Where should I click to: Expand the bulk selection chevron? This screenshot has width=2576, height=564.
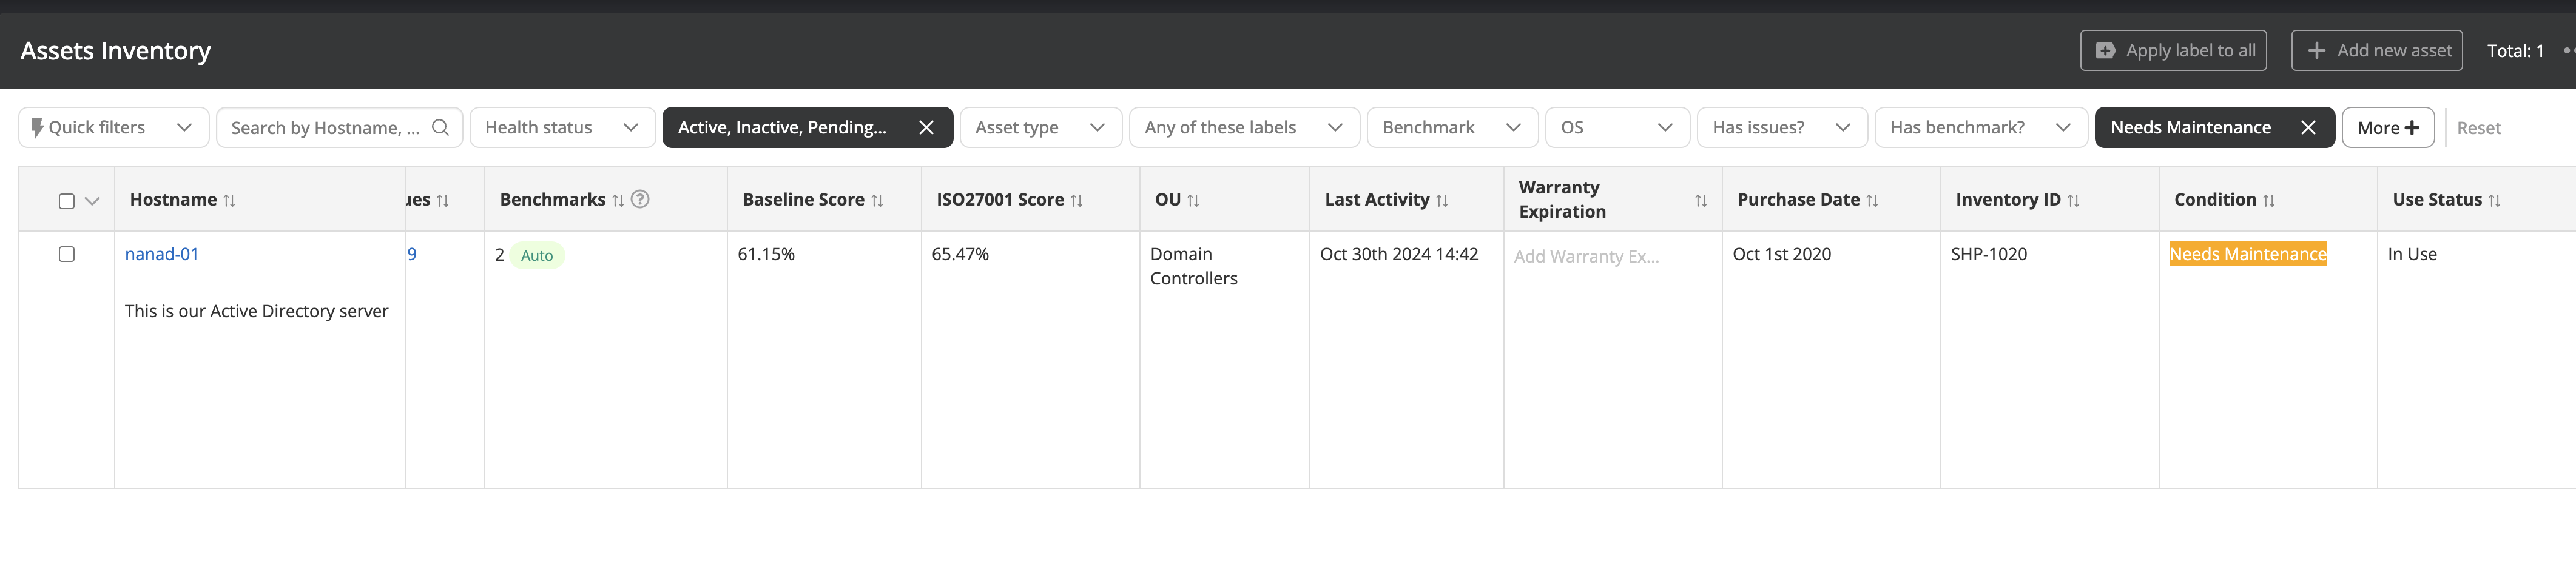pyautogui.click(x=93, y=201)
